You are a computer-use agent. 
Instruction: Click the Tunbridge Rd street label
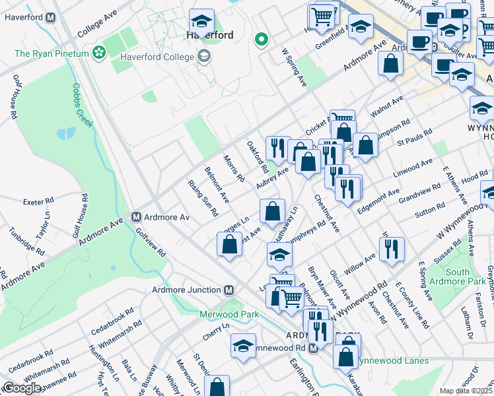27,241
